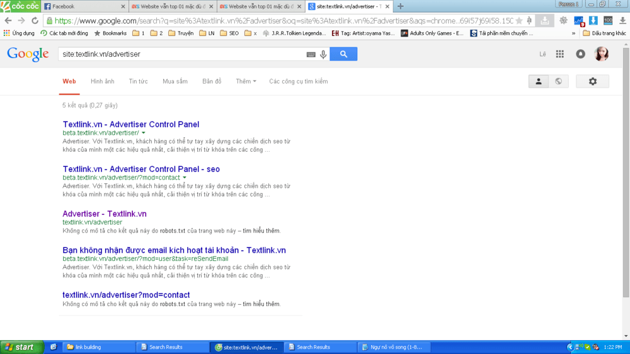Open bookmark folder named x

tap(251, 33)
